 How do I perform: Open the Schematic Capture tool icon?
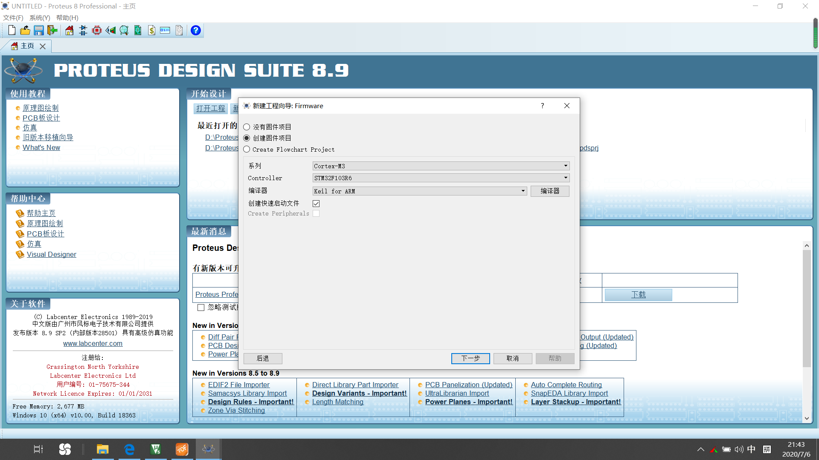[83, 30]
